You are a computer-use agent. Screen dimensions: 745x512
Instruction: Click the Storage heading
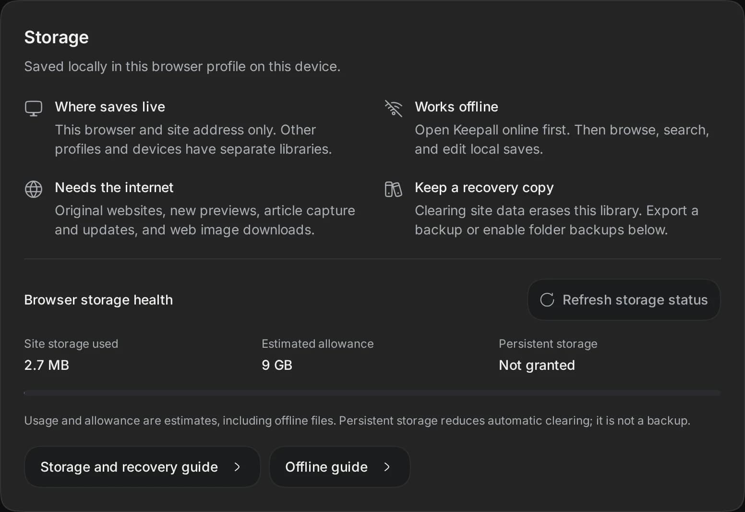pos(57,37)
